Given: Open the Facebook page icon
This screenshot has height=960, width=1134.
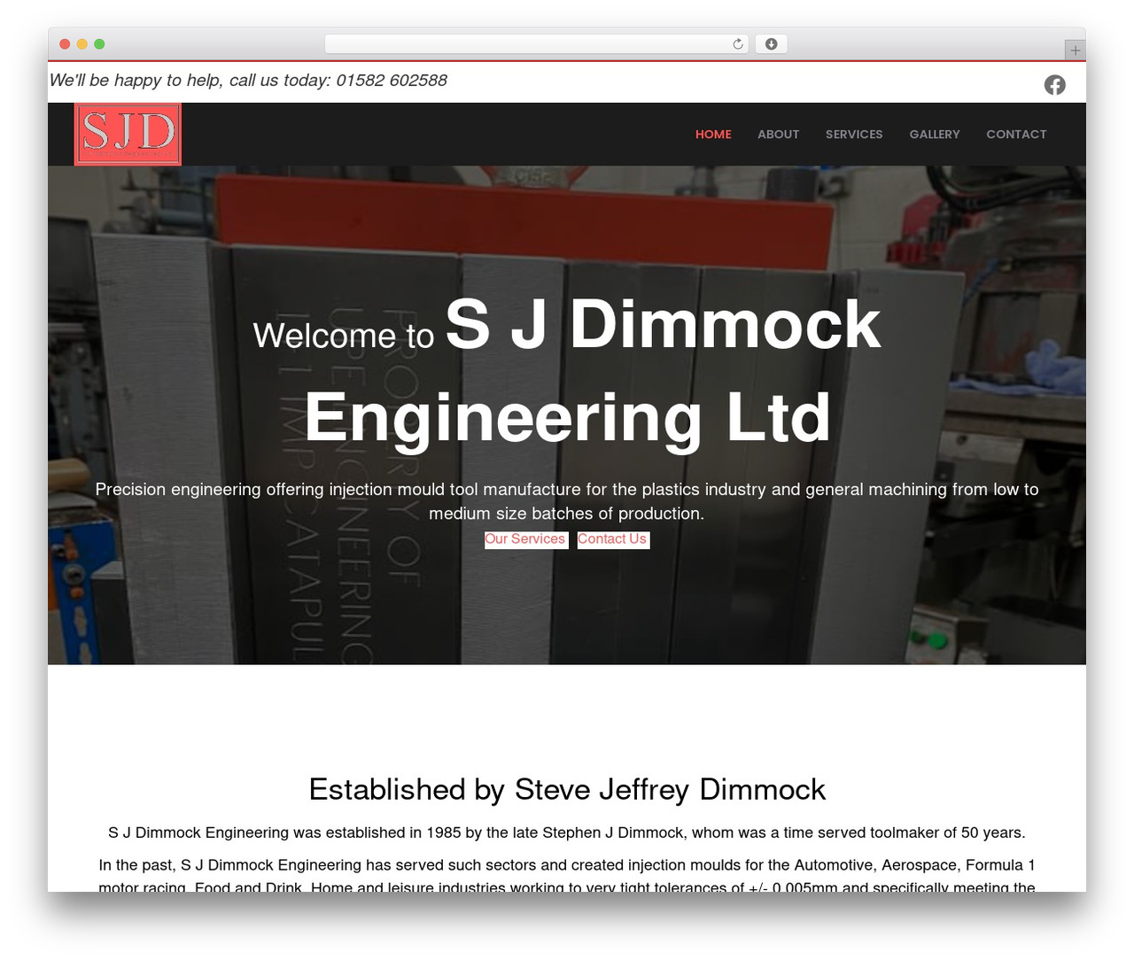Looking at the screenshot, I should coord(1054,84).
